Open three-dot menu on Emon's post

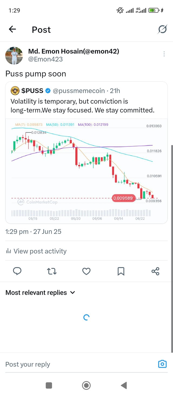tap(164, 54)
